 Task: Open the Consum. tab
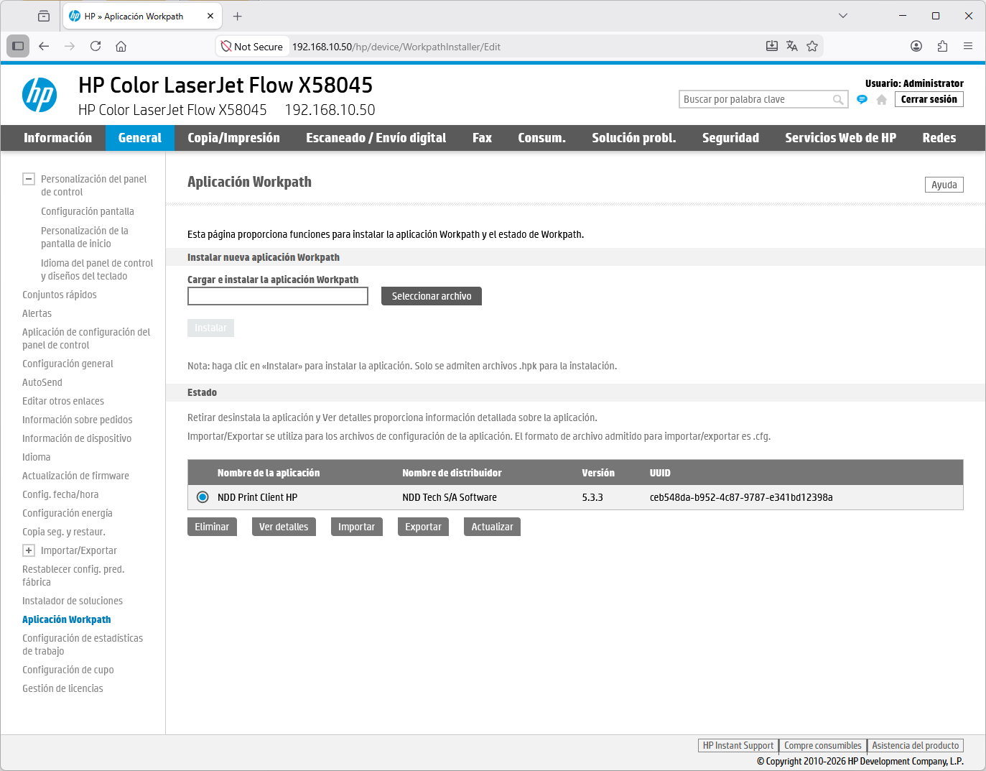542,138
